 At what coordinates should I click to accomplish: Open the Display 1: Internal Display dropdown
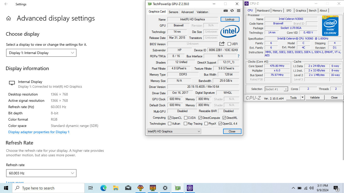click(x=41, y=53)
